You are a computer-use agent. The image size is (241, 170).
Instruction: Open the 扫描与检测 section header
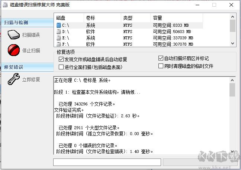[28, 23]
